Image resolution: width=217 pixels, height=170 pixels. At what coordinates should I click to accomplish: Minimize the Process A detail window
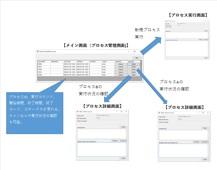pyautogui.click(x=199, y=113)
